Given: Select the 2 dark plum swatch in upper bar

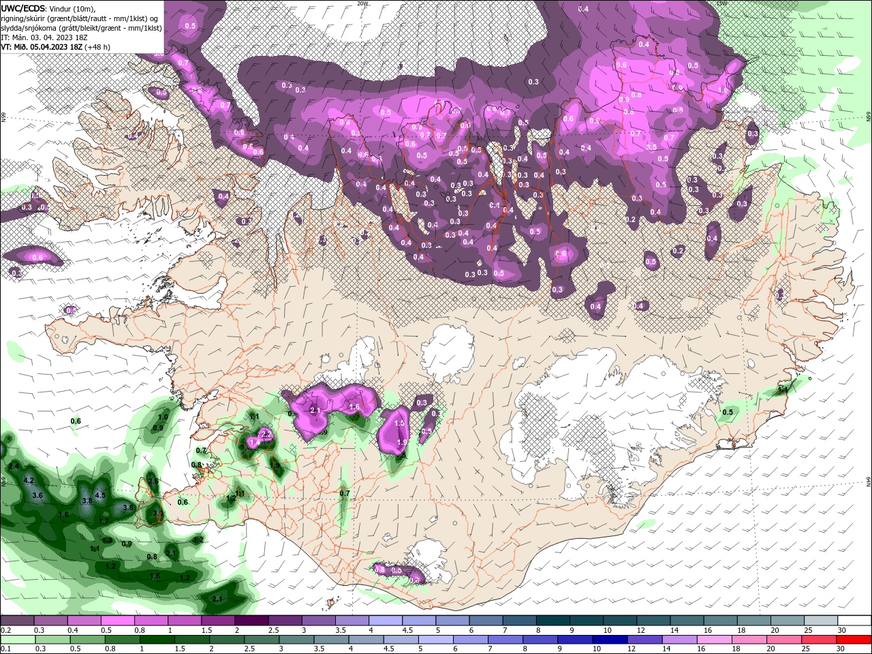Looking at the screenshot, I should point(251,621).
